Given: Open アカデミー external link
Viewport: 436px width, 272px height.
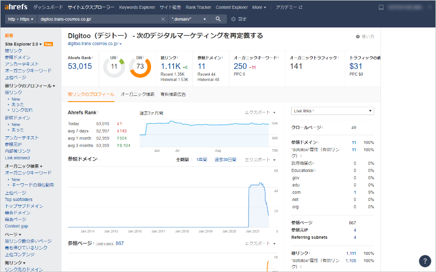Looking at the screenshot, I should pos(289,7).
